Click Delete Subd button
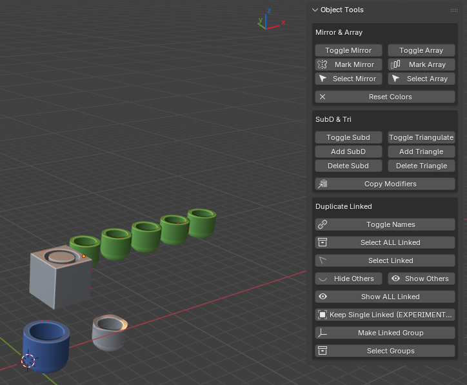Viewport: 467px width, 385px height. (x=348, y=166)
